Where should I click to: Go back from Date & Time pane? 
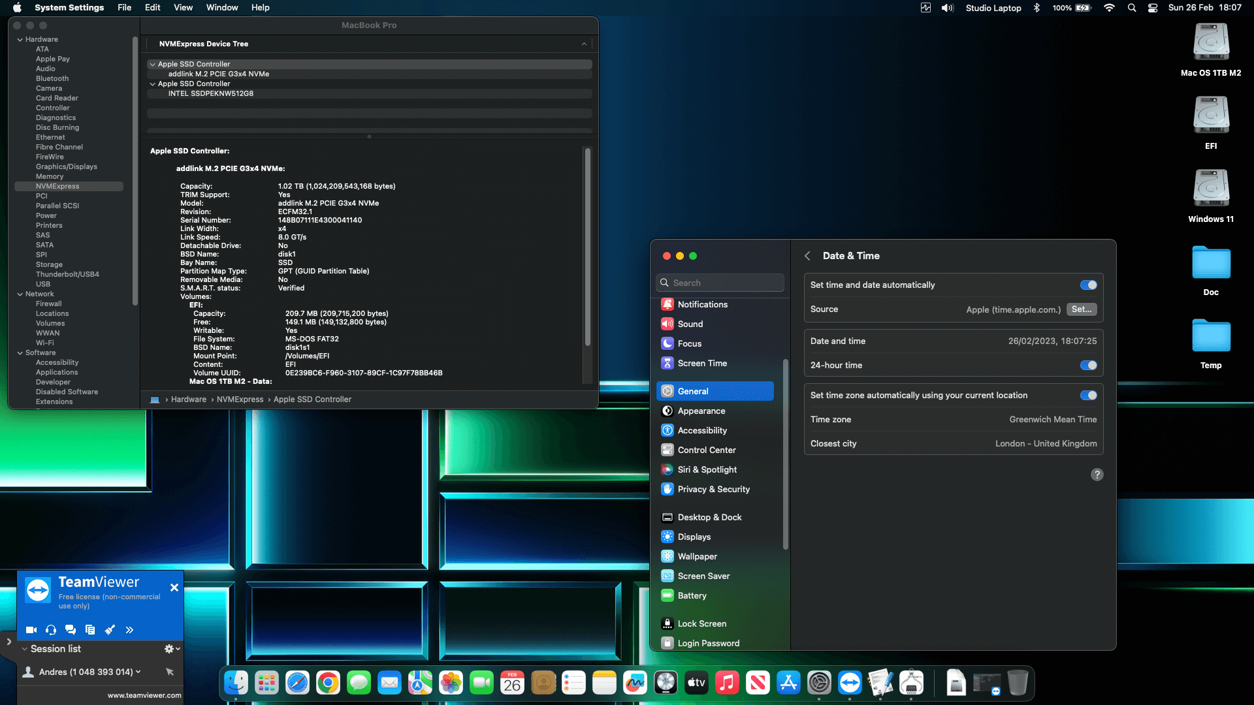(808, 256)
